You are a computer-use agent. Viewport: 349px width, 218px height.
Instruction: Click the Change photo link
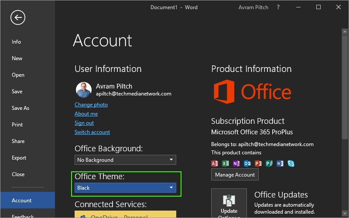91,105
